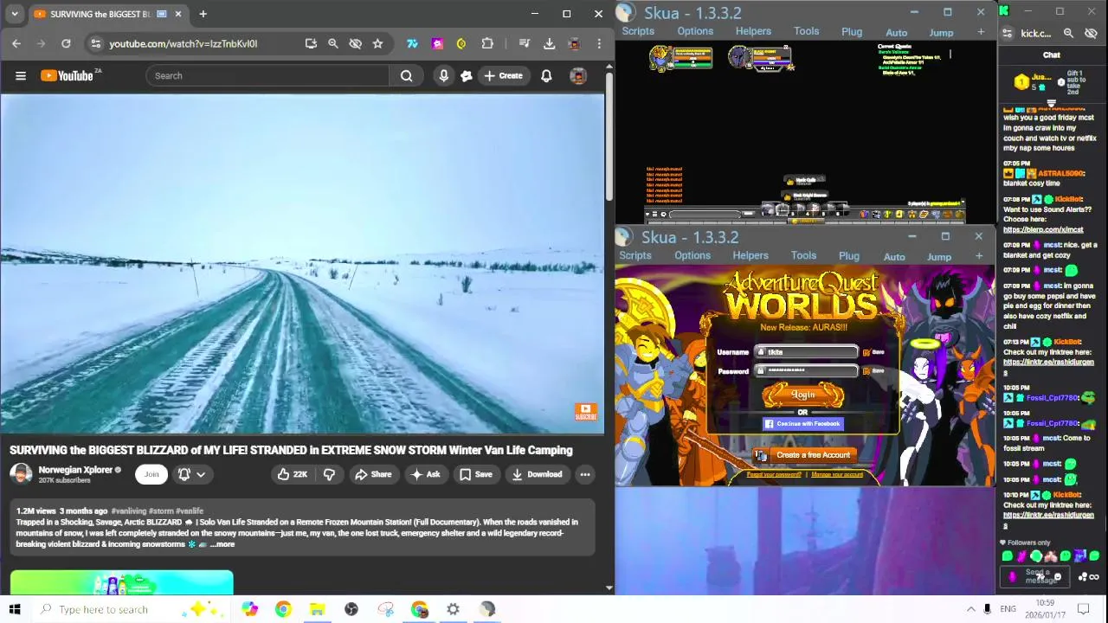The width and height of the screenshot is (1108, 623).
Task: Open a new Chrome tab
Action: coord(203,14)
